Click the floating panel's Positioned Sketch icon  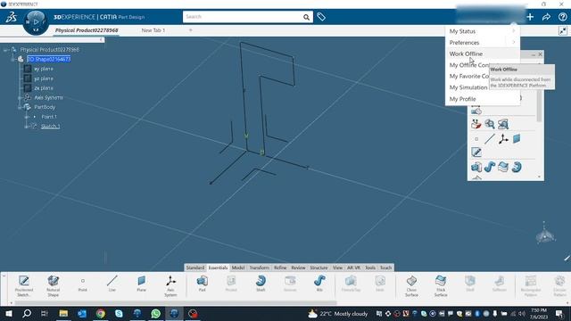(476, 152)
